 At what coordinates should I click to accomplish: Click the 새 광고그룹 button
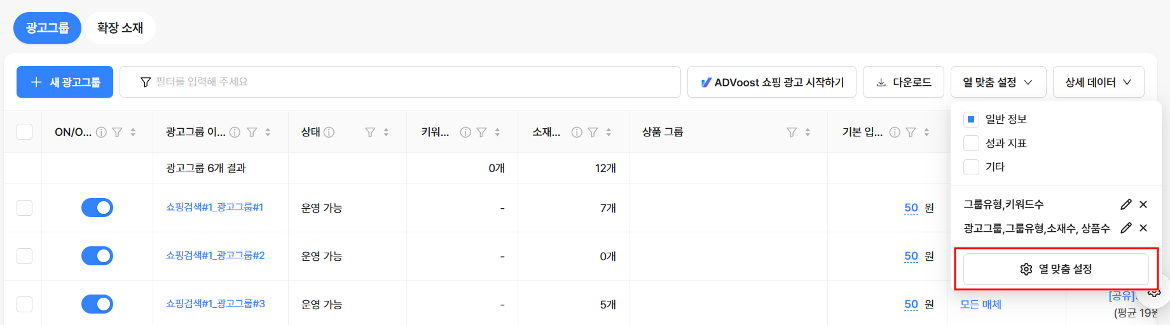coord(65,82)
